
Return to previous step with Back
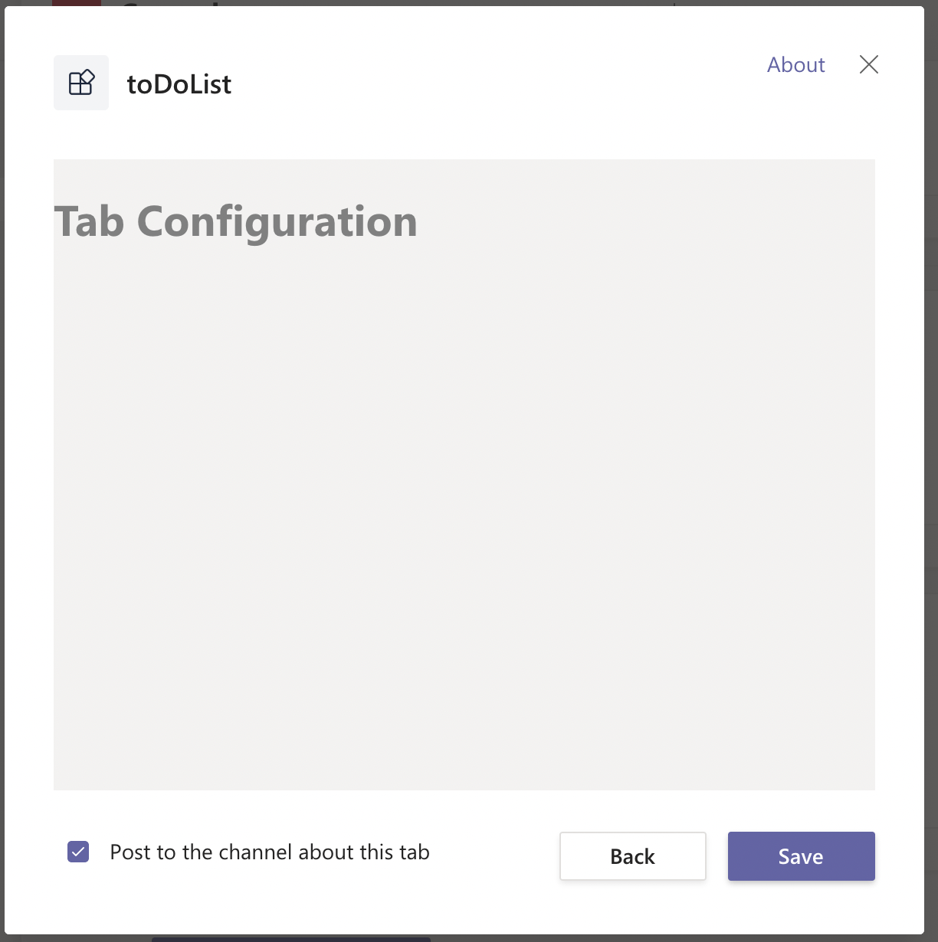[632, 855]
